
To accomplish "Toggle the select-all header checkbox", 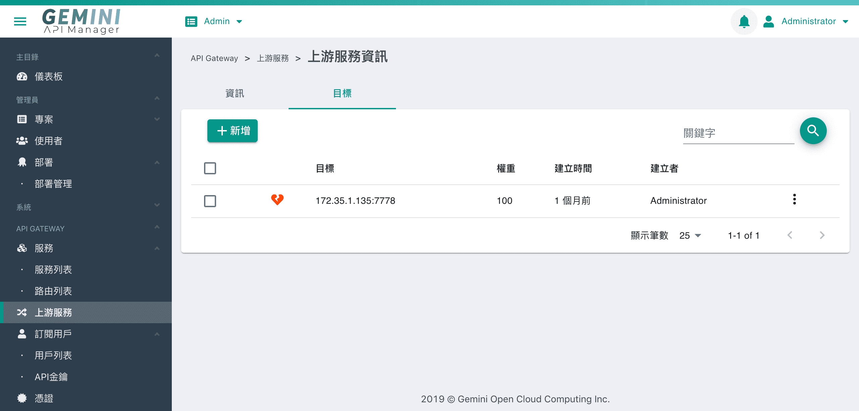I will (x=210, y=168).
